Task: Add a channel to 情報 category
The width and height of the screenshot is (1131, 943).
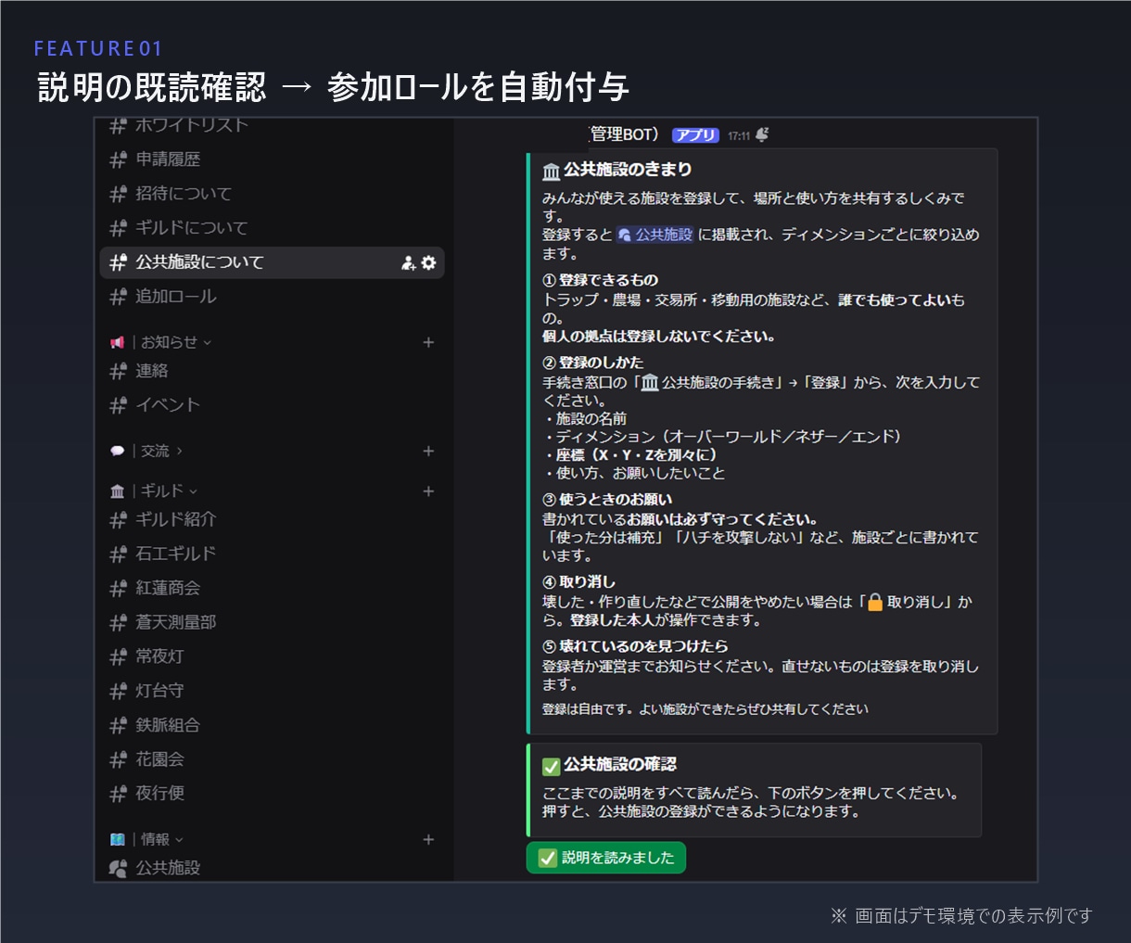Action: 428,839
